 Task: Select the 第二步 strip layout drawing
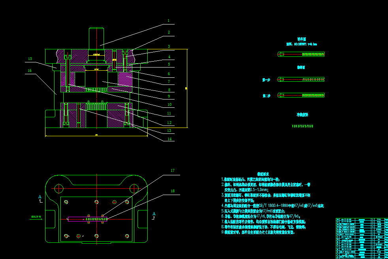click(x=301, y=95)
